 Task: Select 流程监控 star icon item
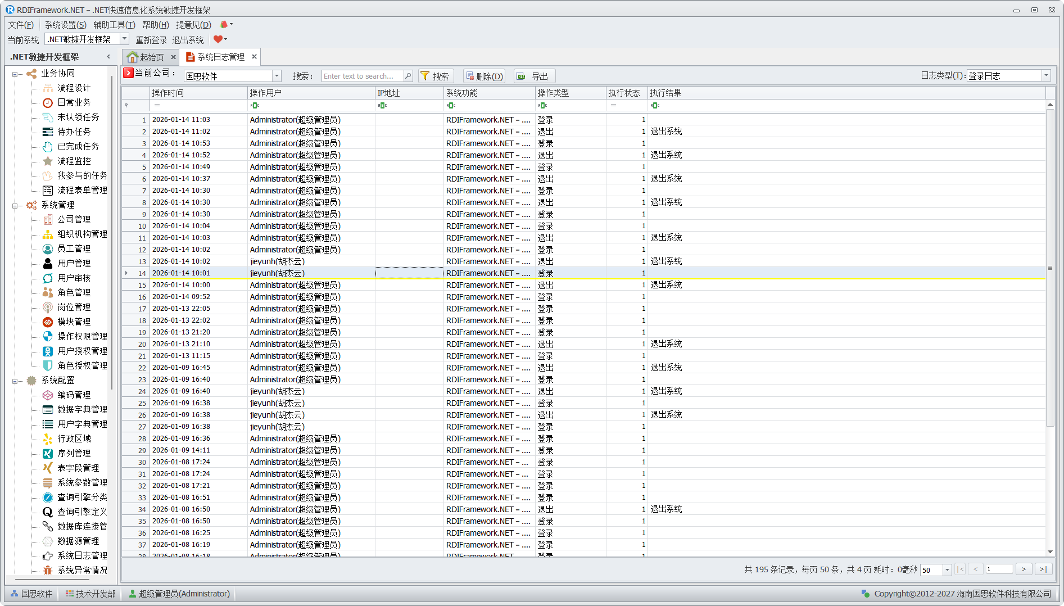point(48,161)
